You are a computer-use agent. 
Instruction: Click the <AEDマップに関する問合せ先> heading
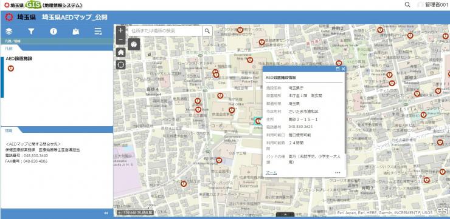pos(33,144)
